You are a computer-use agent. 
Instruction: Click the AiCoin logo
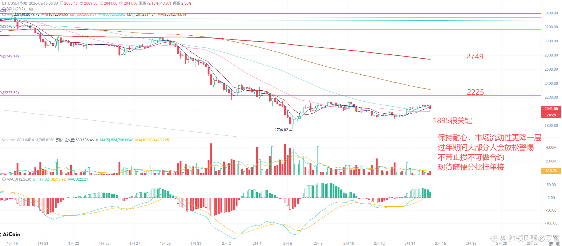(x=10, y=234)
